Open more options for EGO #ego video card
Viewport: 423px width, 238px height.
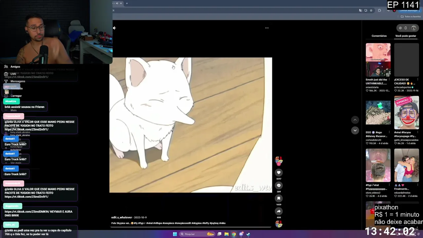coord(389,132)
